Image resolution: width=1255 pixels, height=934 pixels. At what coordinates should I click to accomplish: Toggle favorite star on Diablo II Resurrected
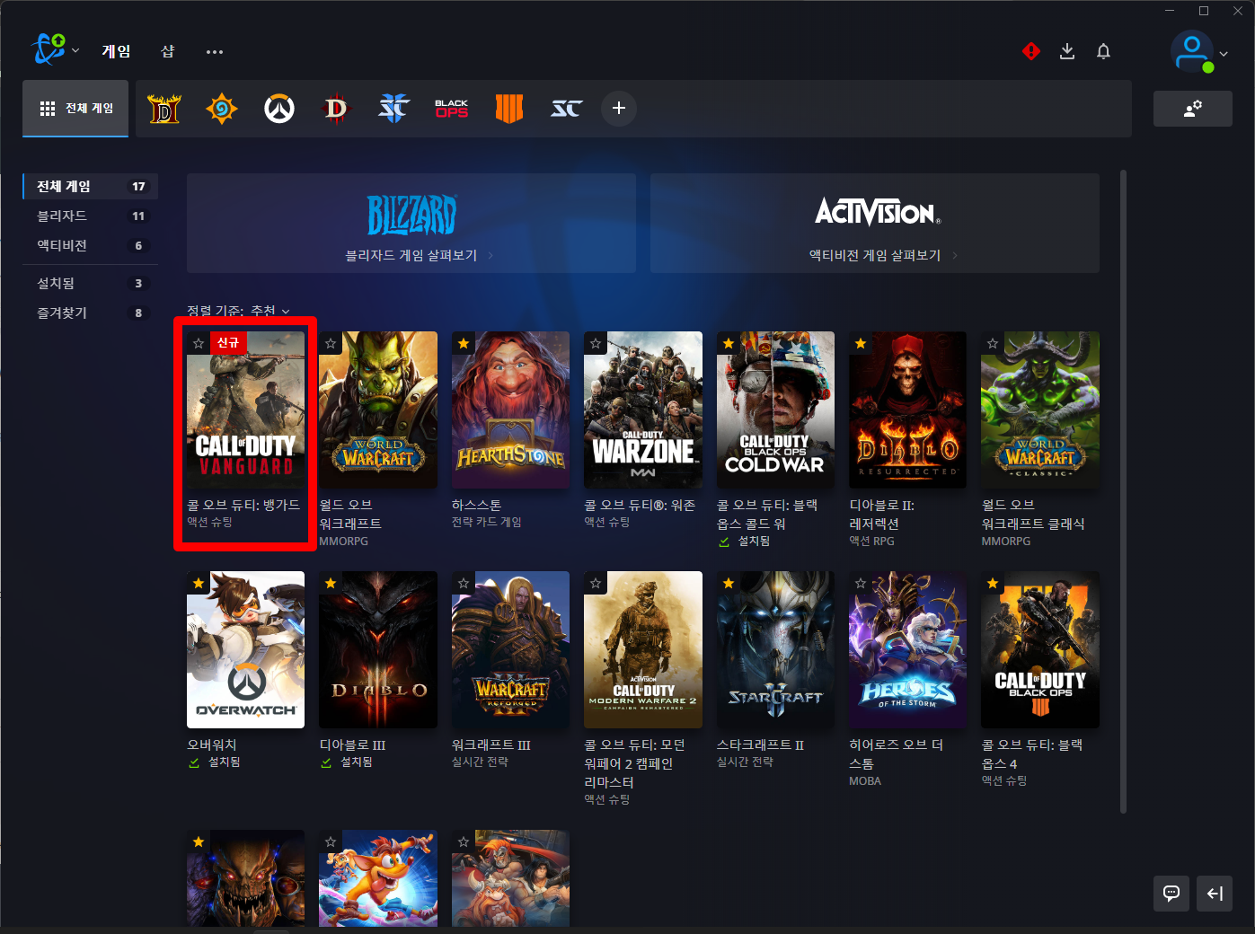(x=861, y=343)
